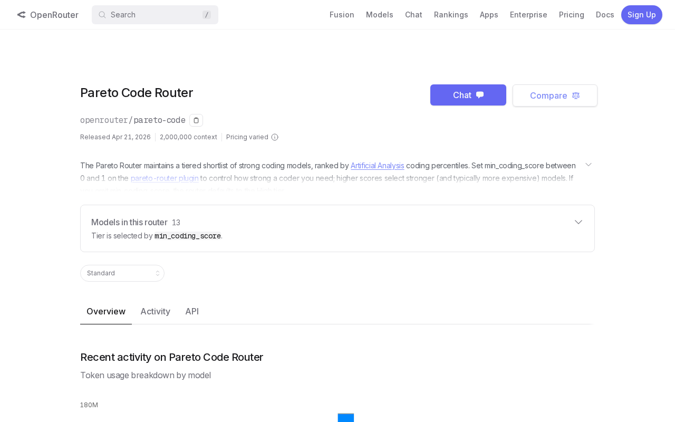
Task: Click 'Token usage breakdown by model' subtitle
Action: (146, 375)
